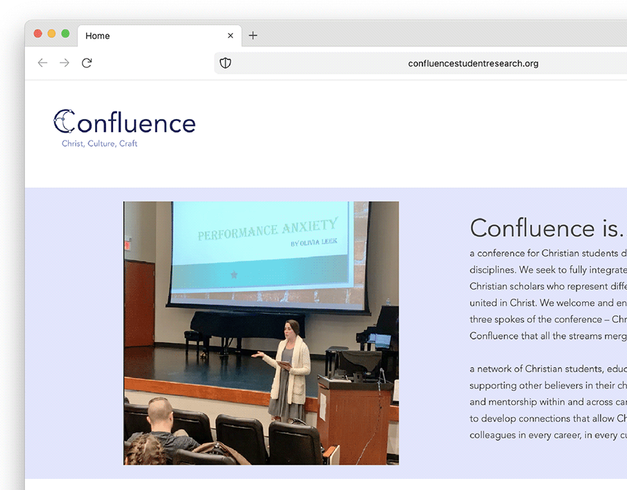
Task: Close the Home tab with its X
Action: click(x=231, y=36)
